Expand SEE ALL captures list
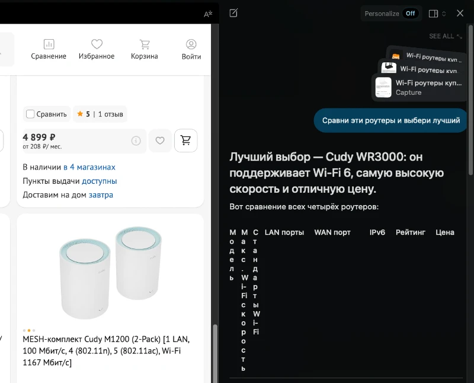The height and width of the screenshot is (383, 474). coord(446,36)
